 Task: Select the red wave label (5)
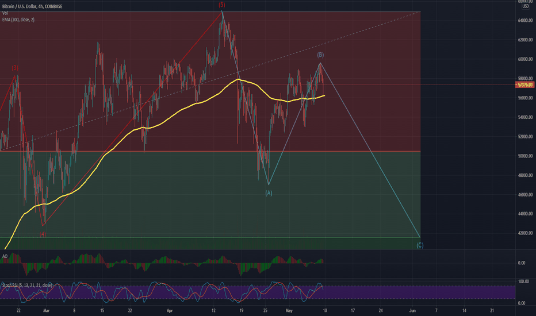[222, 5]
